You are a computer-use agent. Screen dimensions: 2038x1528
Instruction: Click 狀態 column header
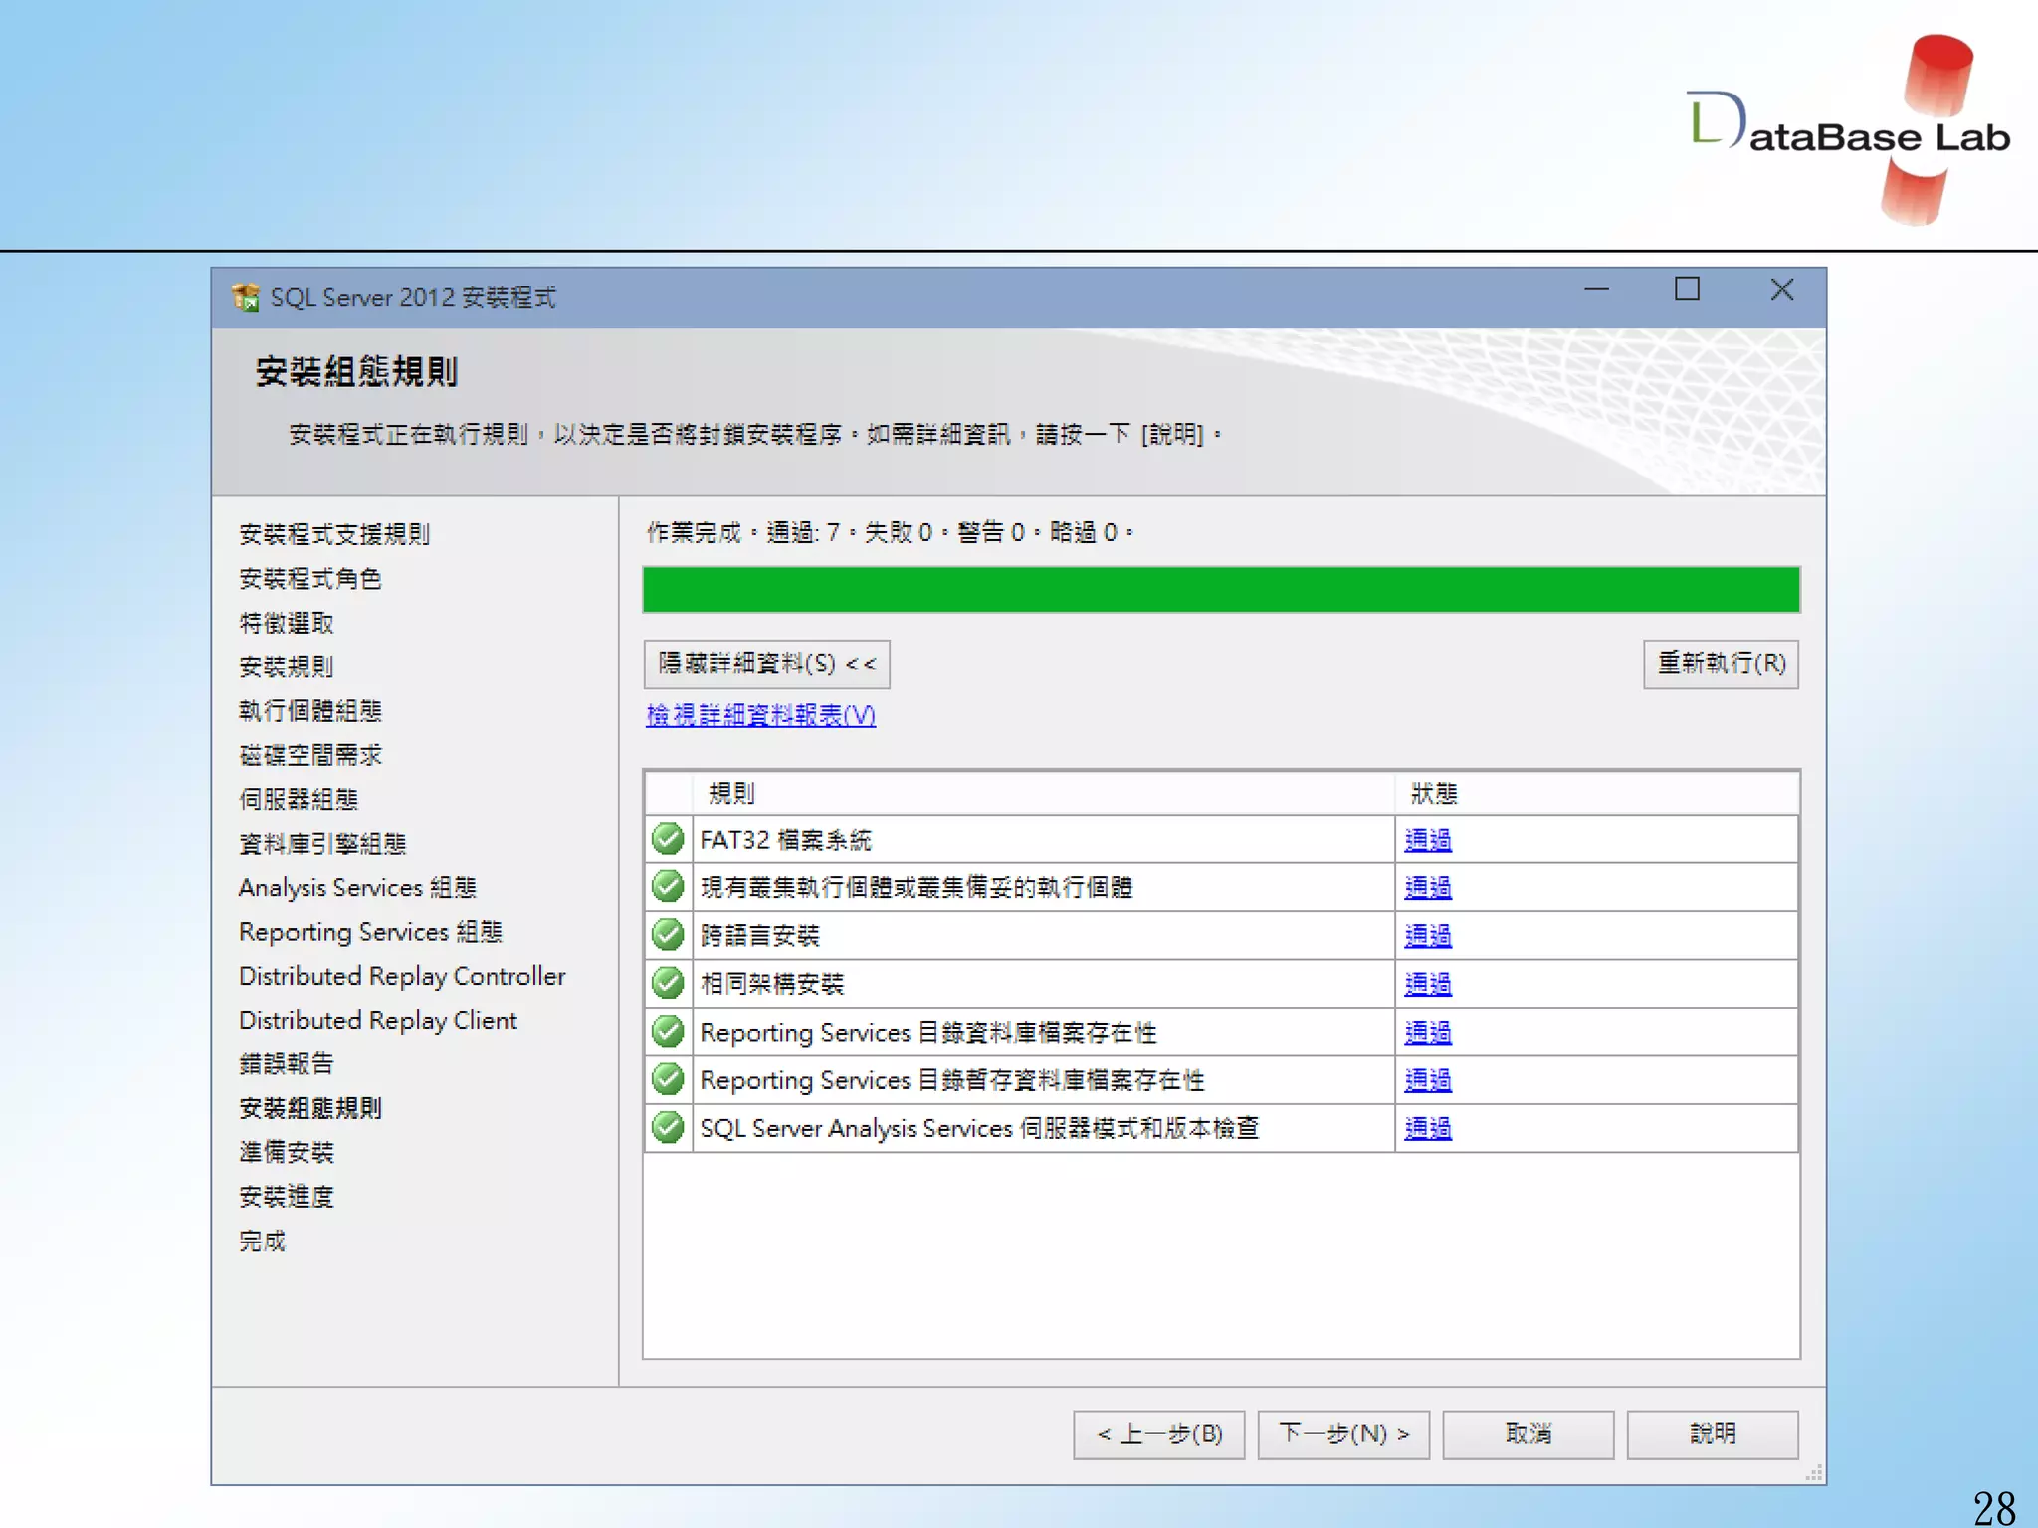(1596, 793)
